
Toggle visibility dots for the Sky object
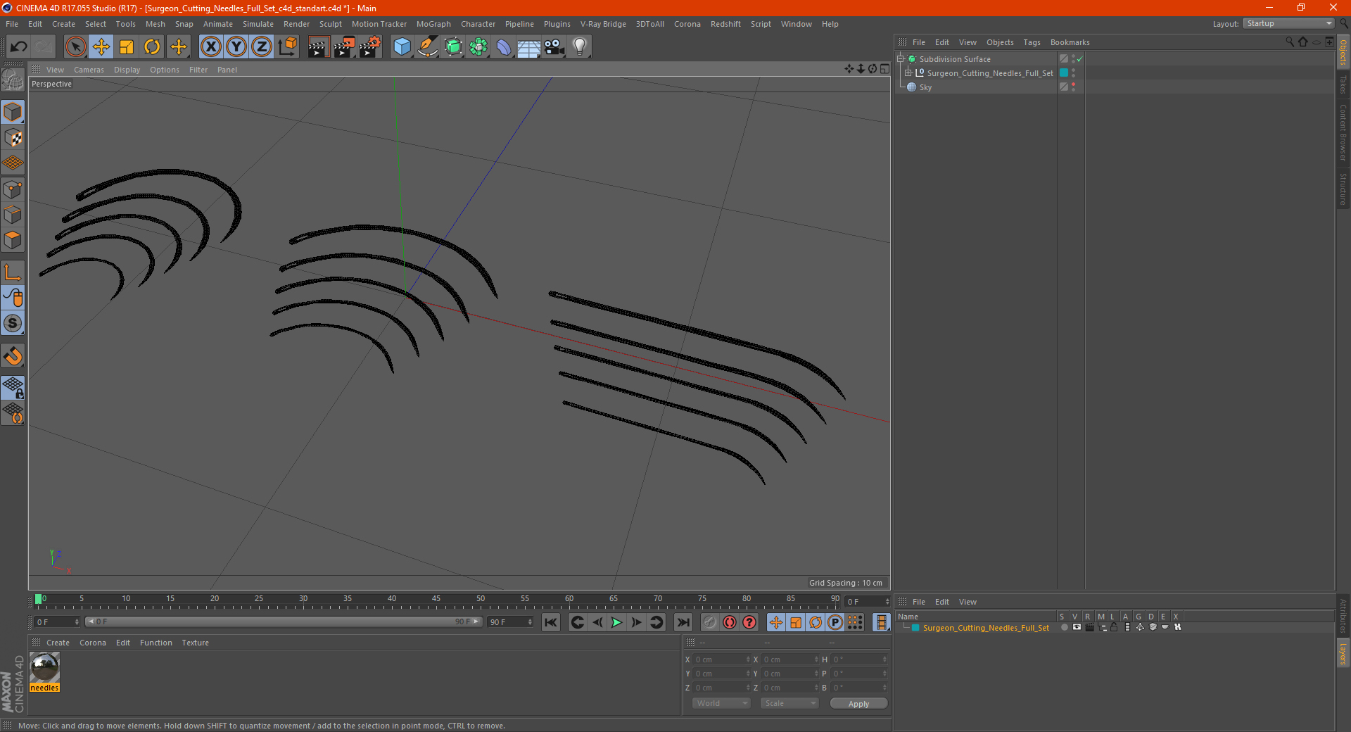(1074, 87)
